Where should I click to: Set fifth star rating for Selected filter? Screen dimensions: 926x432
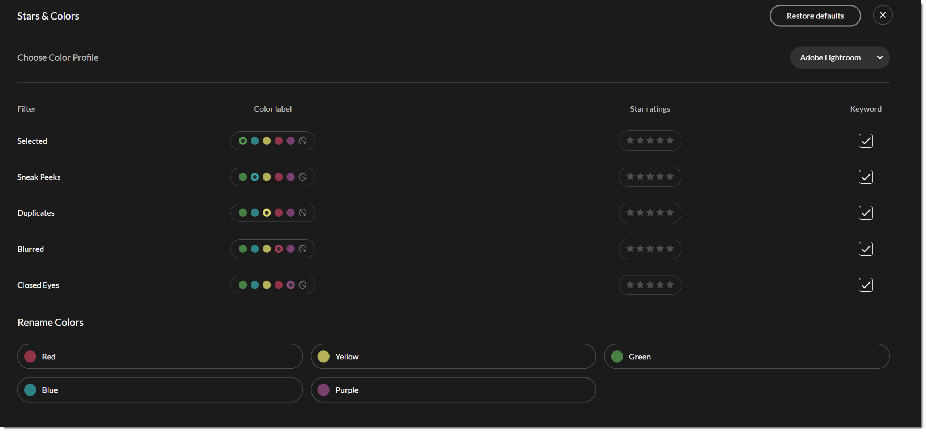pyautogui.click(x=670, y=140)
